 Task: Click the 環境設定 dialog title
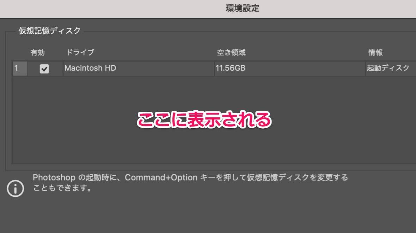[x=243, y=8]
